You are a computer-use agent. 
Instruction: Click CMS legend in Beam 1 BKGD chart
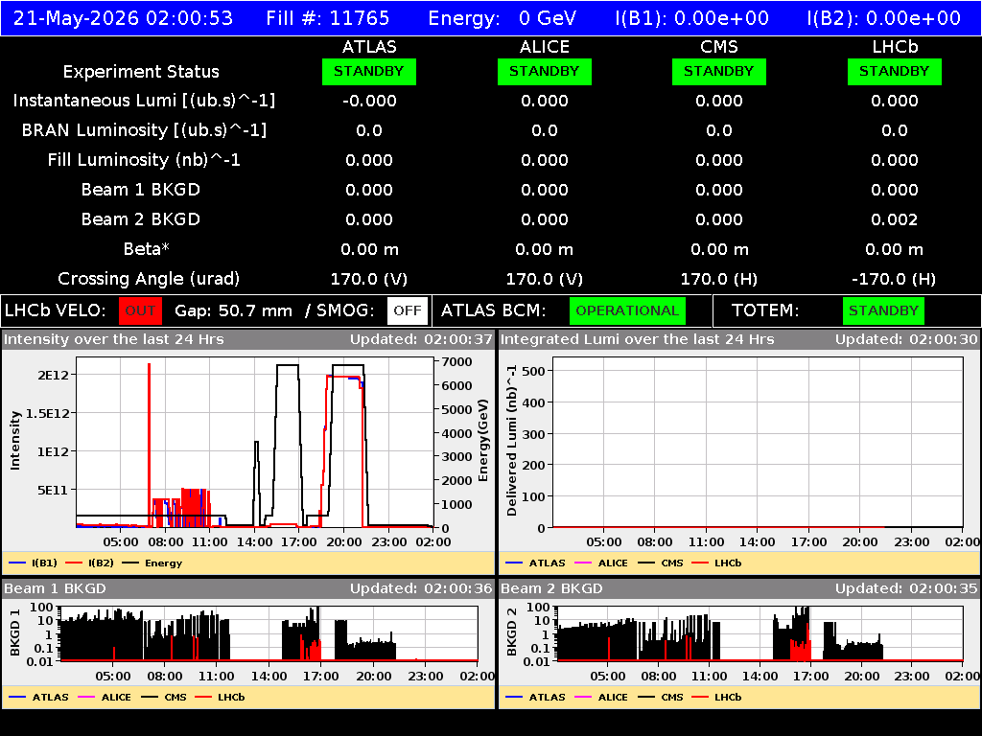(164, 698)
